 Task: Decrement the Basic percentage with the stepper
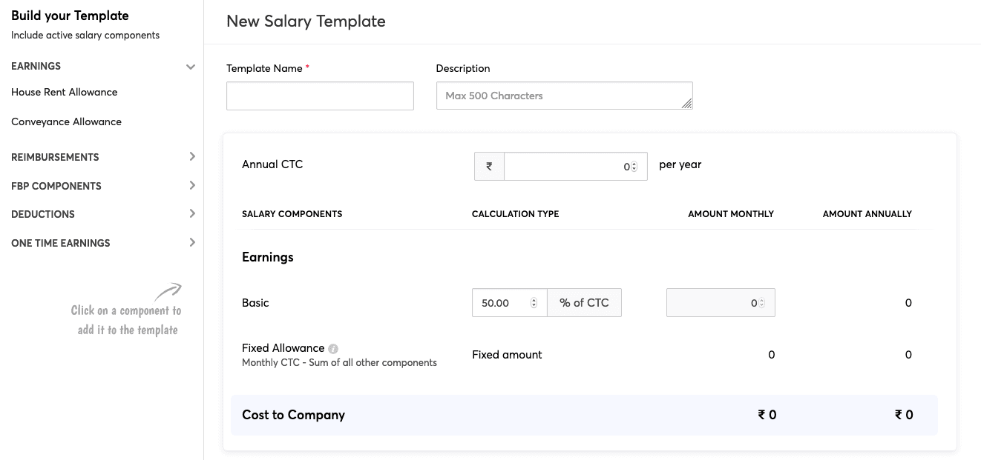tap(534, 305)
